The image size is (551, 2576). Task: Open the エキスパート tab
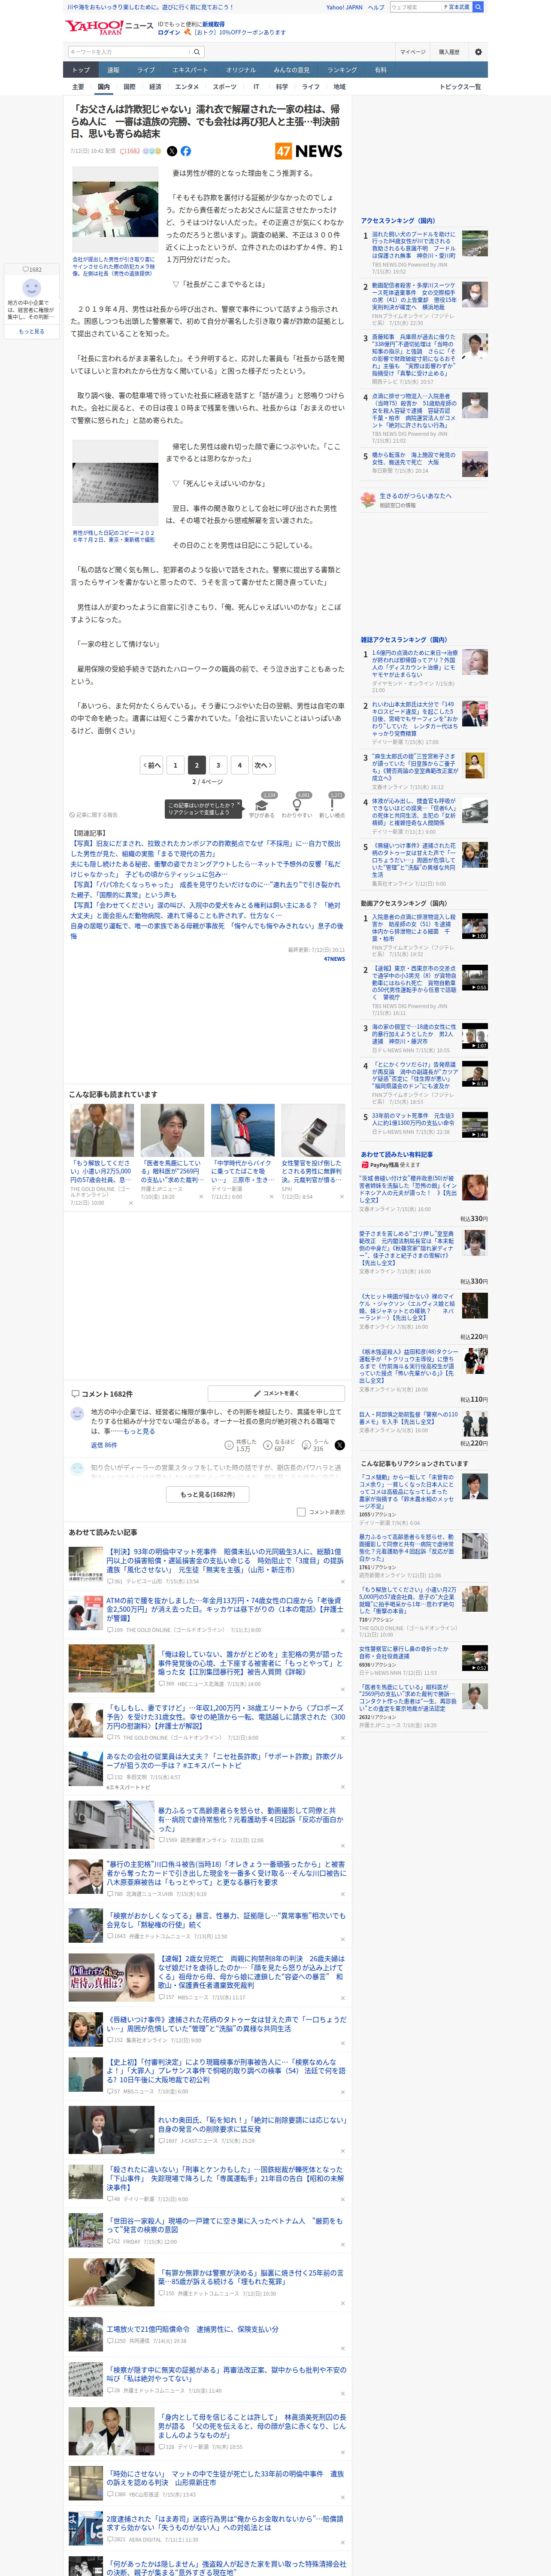coord(190,70)
